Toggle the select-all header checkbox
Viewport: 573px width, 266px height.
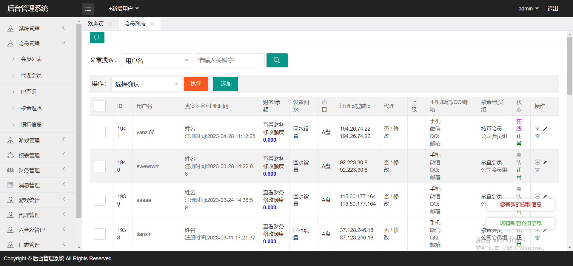(100, 106)
